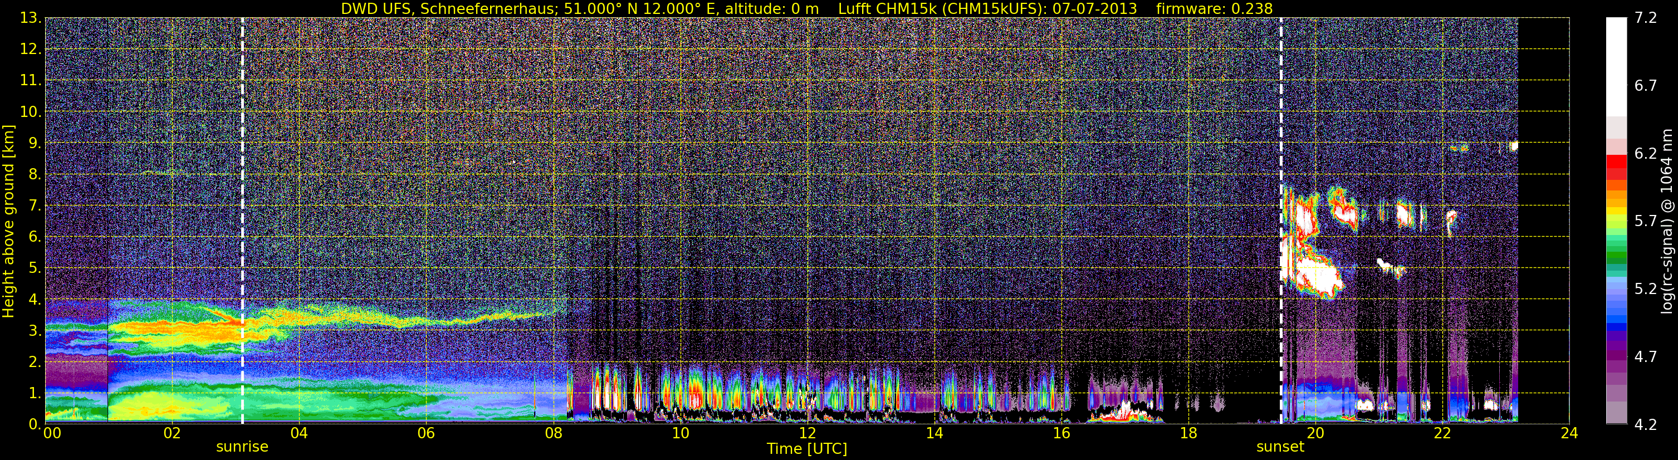1678x460 pixels.
Task: Click the '08' time axis tick label
Action: tap(553, 434)
